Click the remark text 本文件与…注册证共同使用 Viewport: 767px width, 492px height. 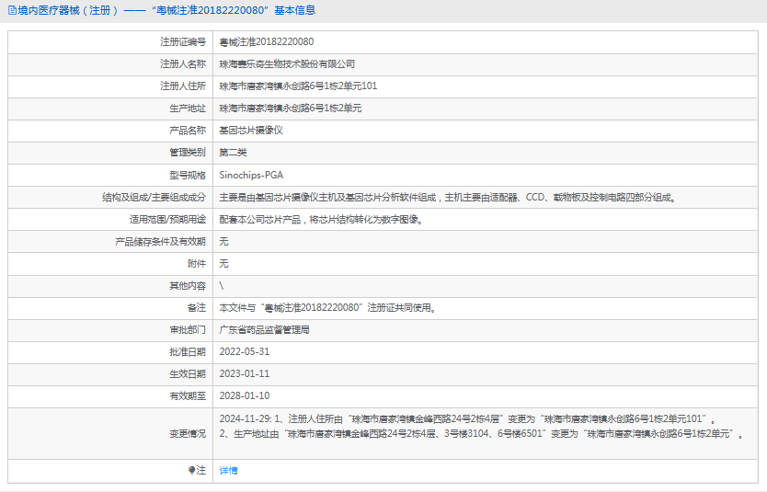327,308
